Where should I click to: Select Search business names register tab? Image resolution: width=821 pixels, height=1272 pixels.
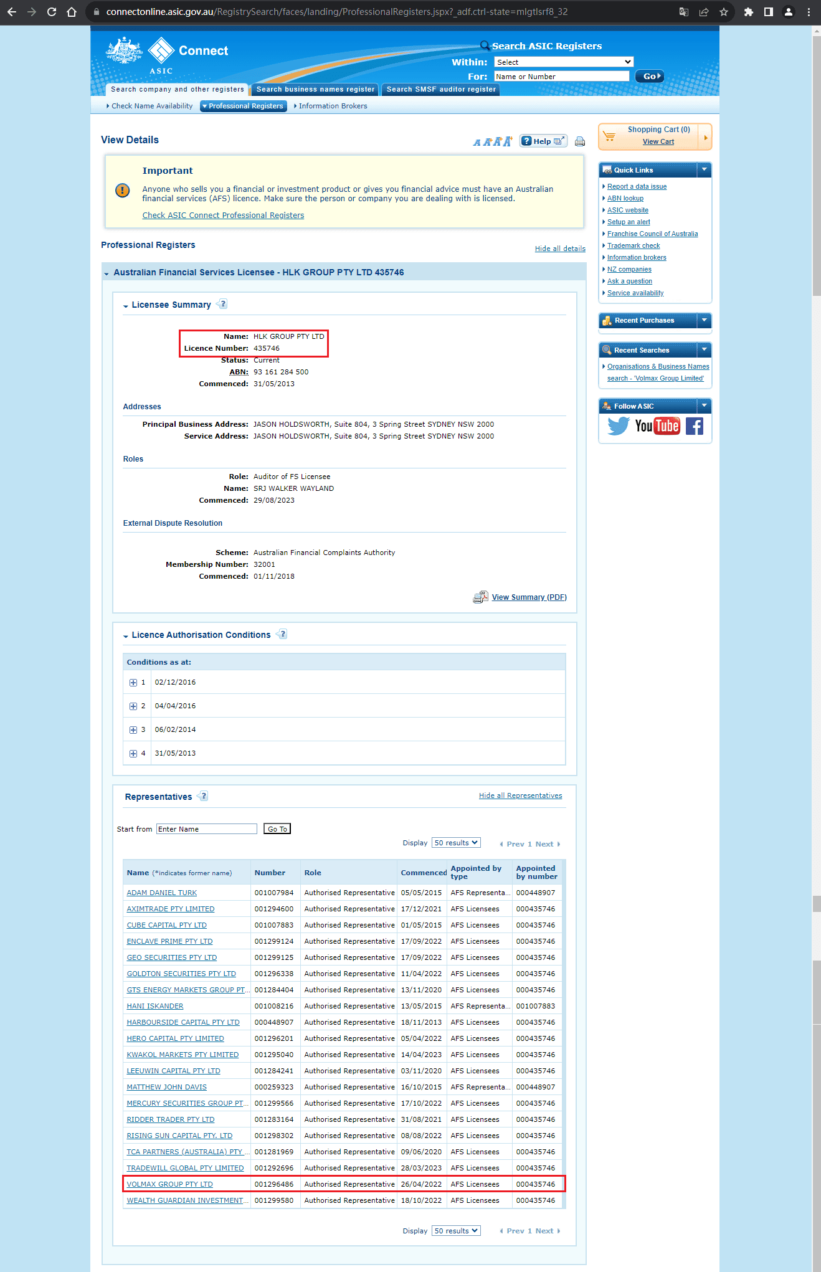click(x=316, y=90)
